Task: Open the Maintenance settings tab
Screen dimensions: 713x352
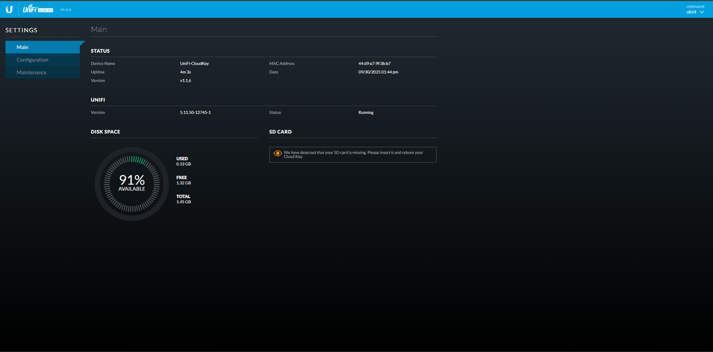Action: point(42,72)
